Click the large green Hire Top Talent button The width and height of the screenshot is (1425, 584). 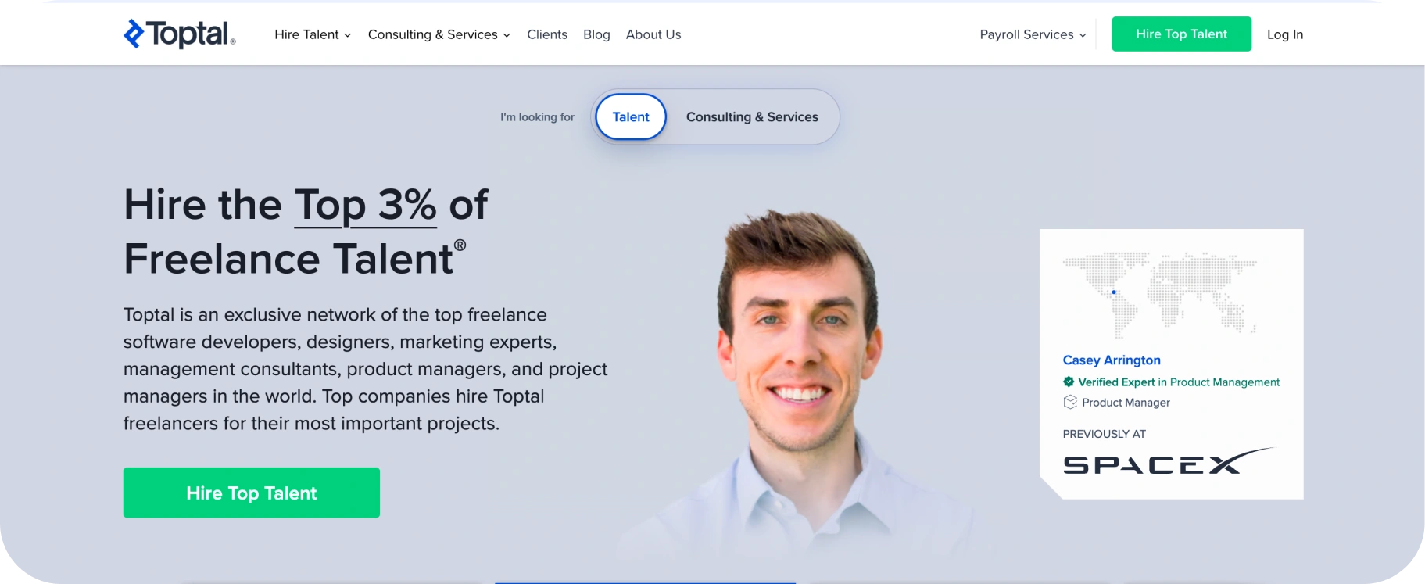(x=252, y=493)
